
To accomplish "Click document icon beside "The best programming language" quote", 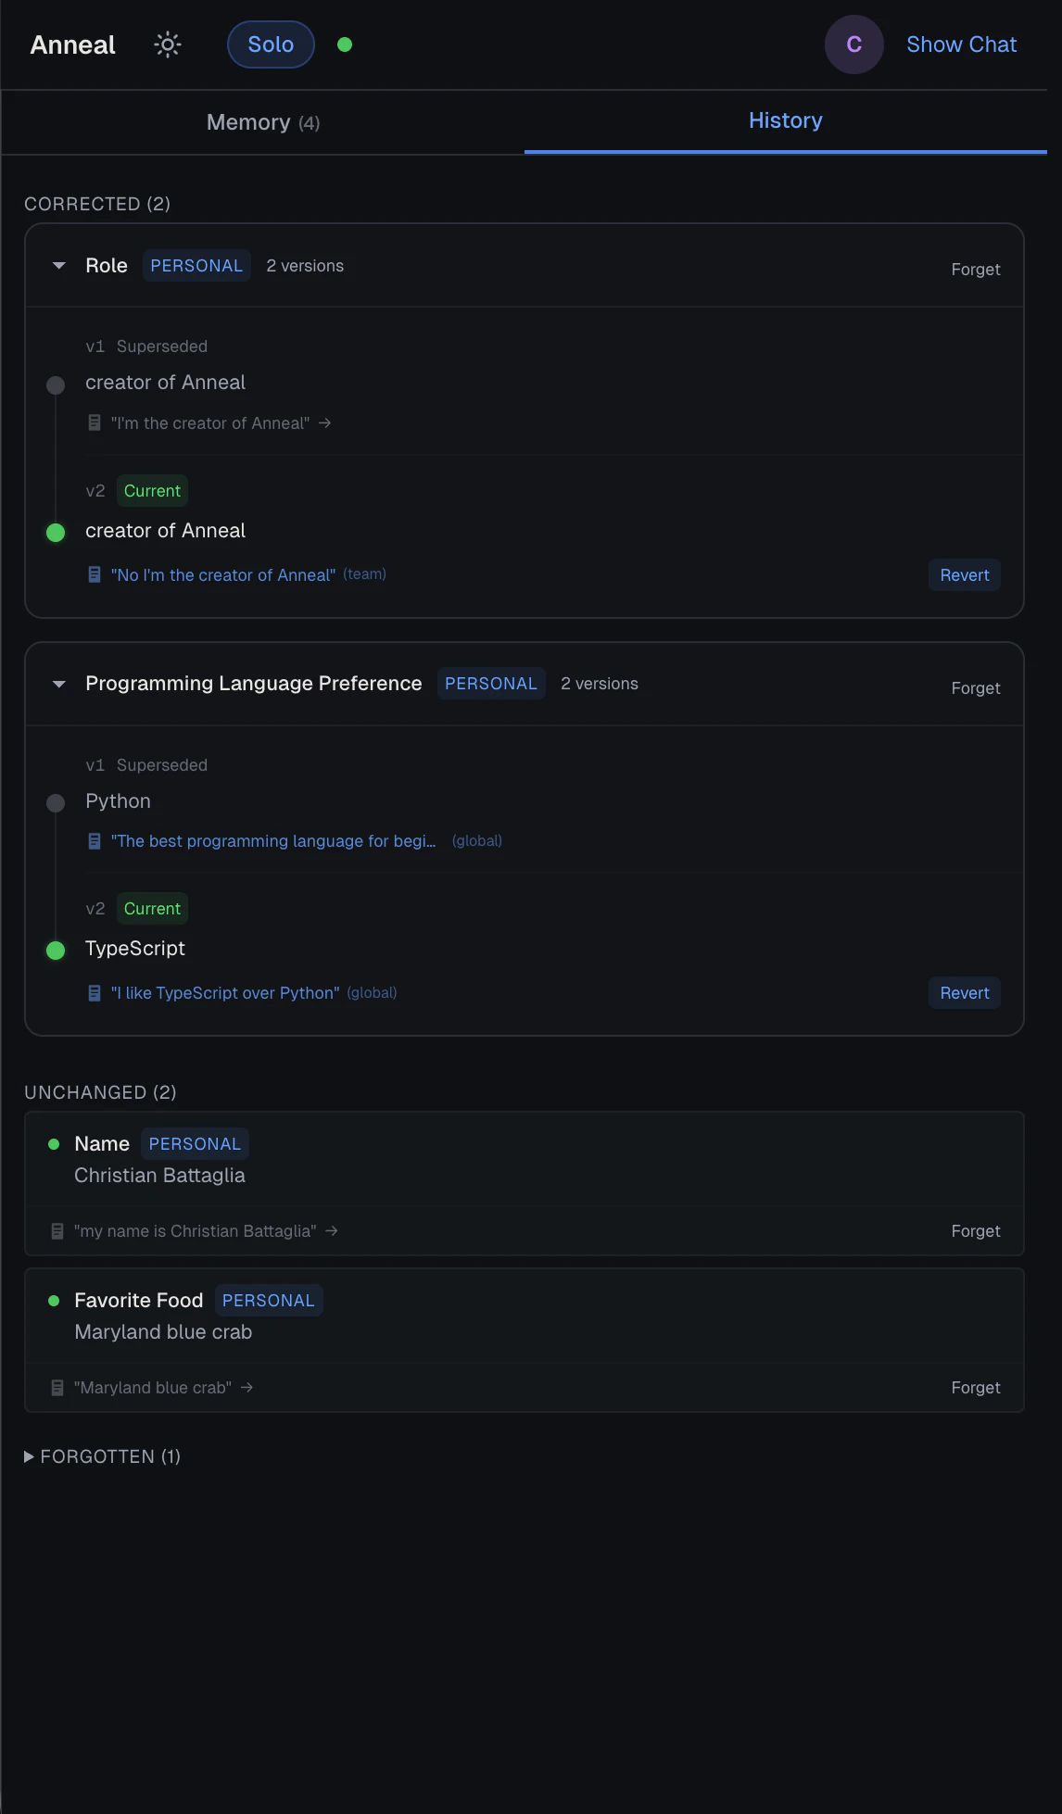I will click(95, 841).
